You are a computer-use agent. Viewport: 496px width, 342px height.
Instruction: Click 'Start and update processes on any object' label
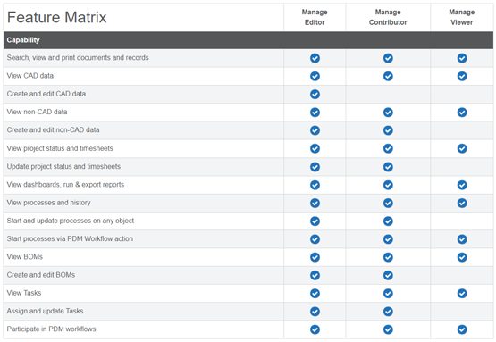71,221
